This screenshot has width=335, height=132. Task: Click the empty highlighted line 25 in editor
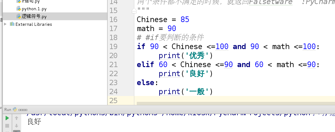(x=235, y=100)
